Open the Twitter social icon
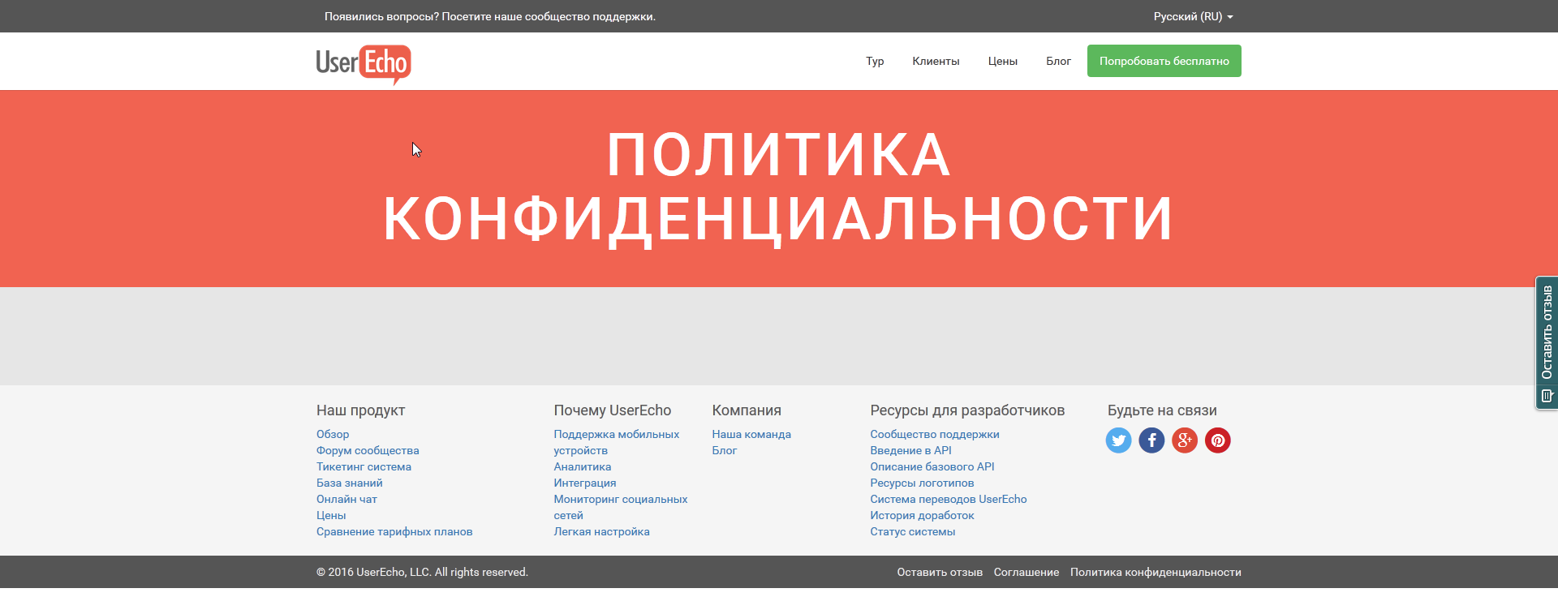Viewport: 1558px width, 597px height. 1118,440
